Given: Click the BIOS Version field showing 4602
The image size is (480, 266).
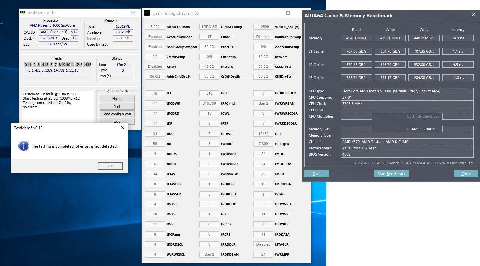Looking at the screenshot, I should (407, 154).
